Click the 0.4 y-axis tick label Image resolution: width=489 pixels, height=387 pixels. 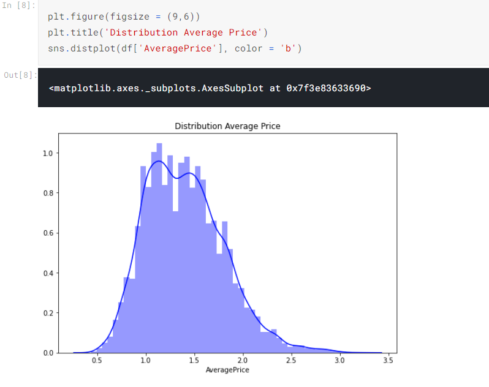[x=48, y=273]
